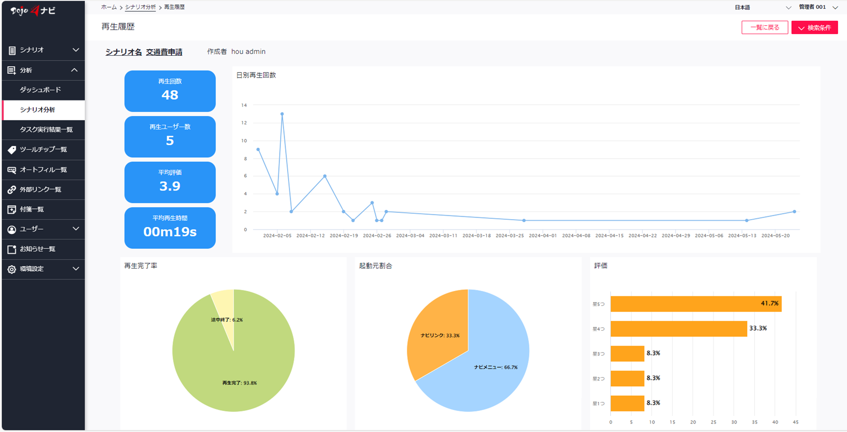Select the ユーザー person icon
The height and width of the screenshot is (432, 847).
[x=12, y=230]
